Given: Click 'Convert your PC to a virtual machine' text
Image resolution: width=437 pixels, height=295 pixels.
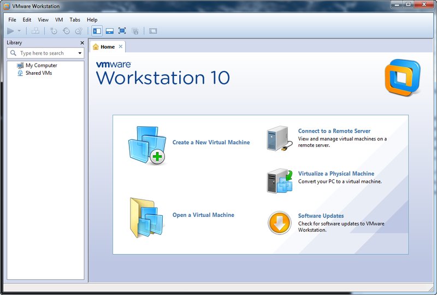Looking at the screenshot, I should (340, 181).
